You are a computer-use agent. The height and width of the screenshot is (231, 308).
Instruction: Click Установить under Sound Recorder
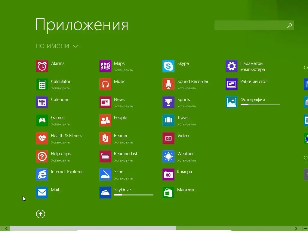(x=186, y=88)
